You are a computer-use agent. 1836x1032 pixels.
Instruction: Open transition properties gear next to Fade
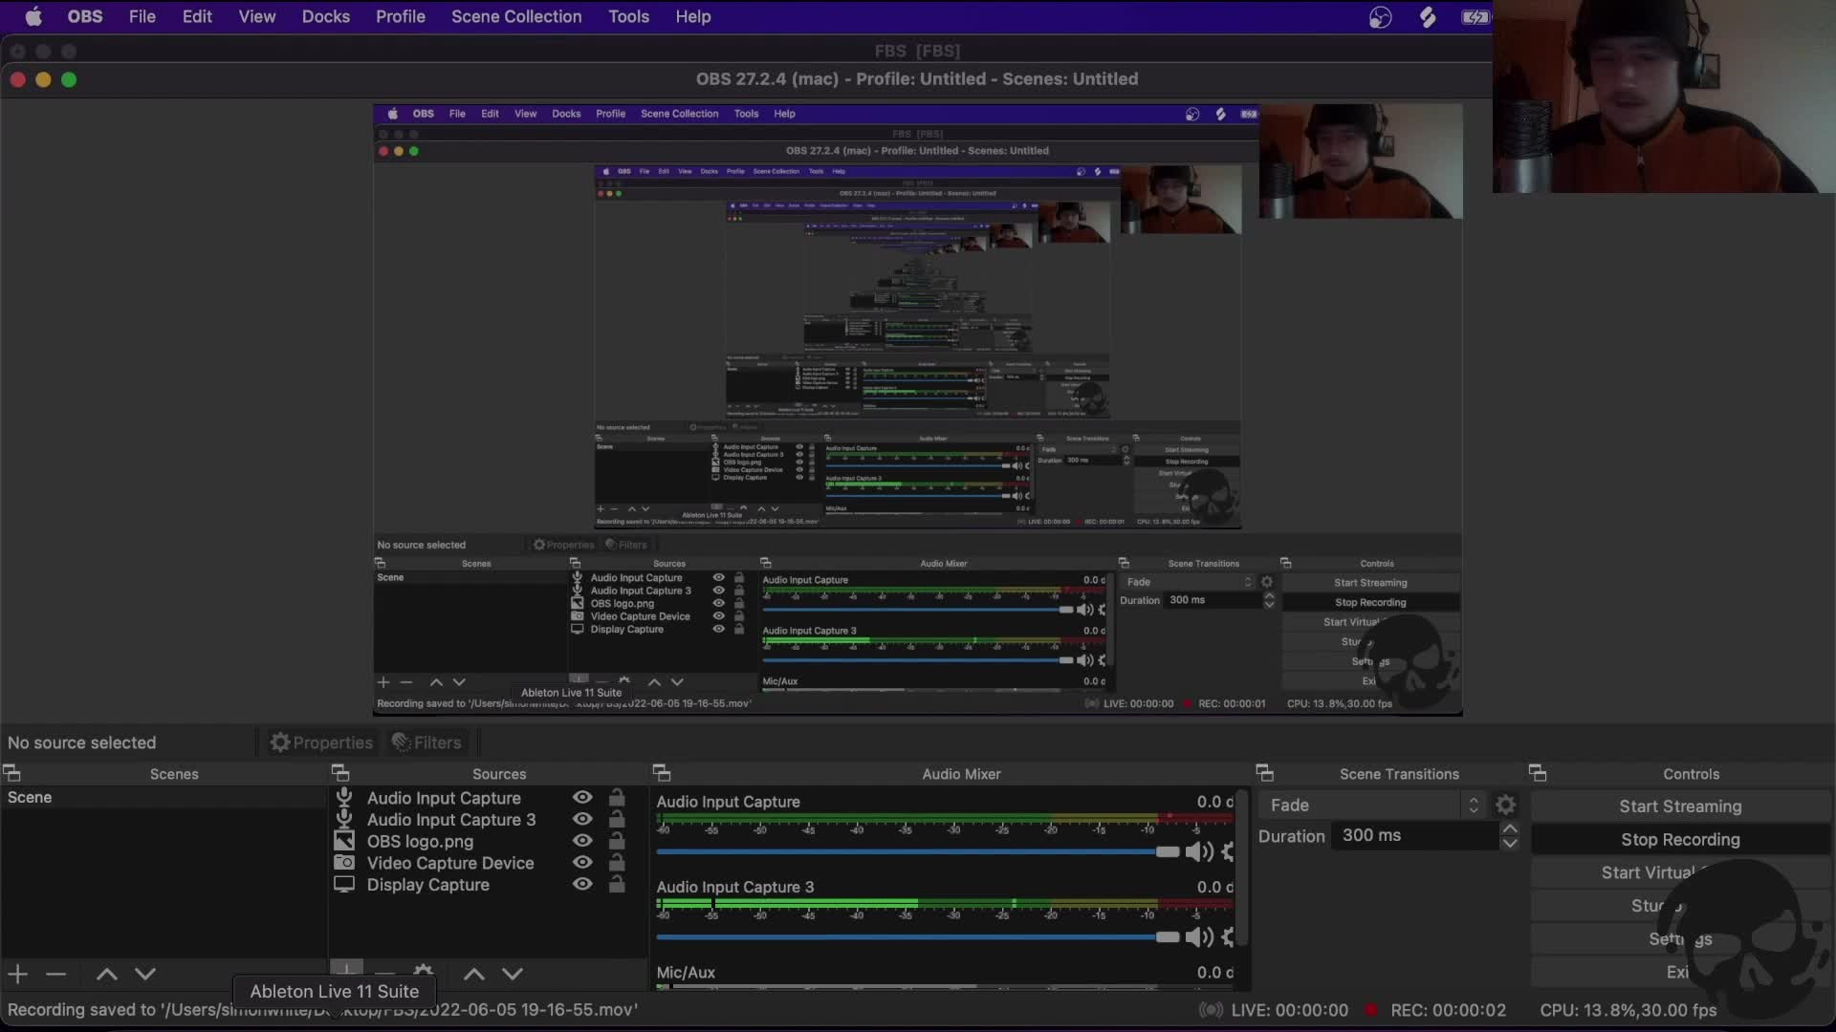click(x=1505, y=806)
